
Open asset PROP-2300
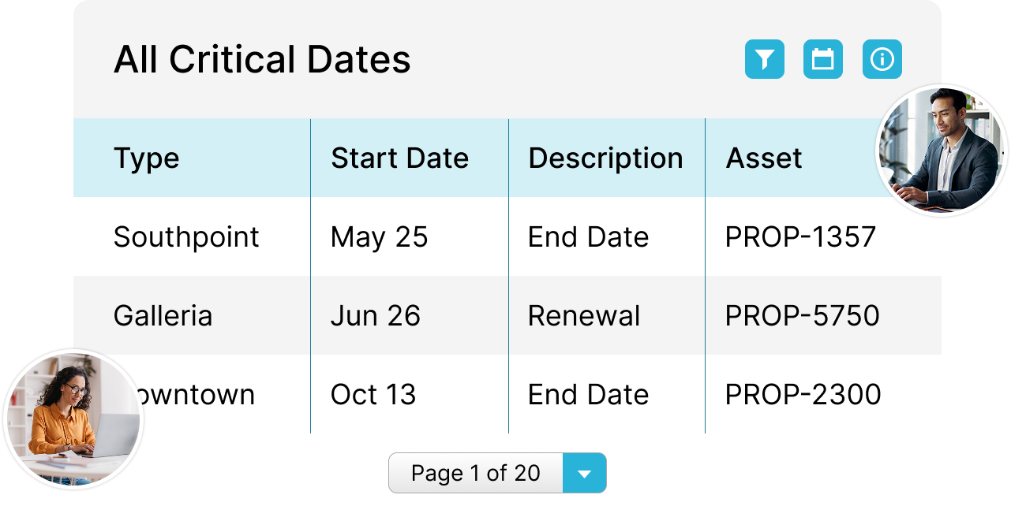(803, 395)
